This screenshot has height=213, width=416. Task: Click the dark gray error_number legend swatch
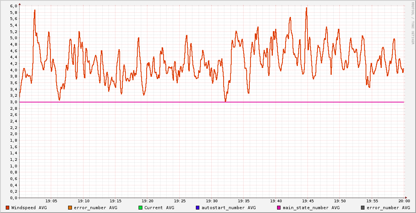pos(363,208)
